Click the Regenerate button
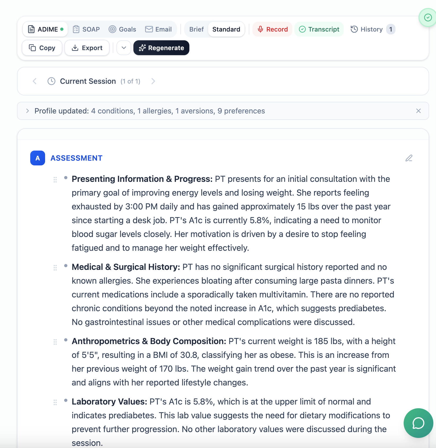The height and width of the screenshot is (448, 436). 161,48
